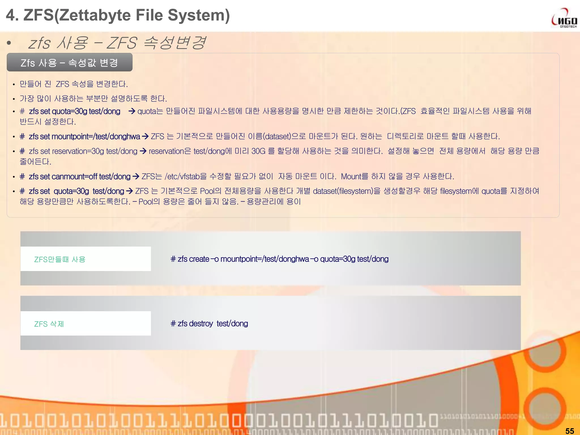580x435 pixels.
Task: Click the arrow after 'zfs set canmount=off test/dong'
Action: 136,176
